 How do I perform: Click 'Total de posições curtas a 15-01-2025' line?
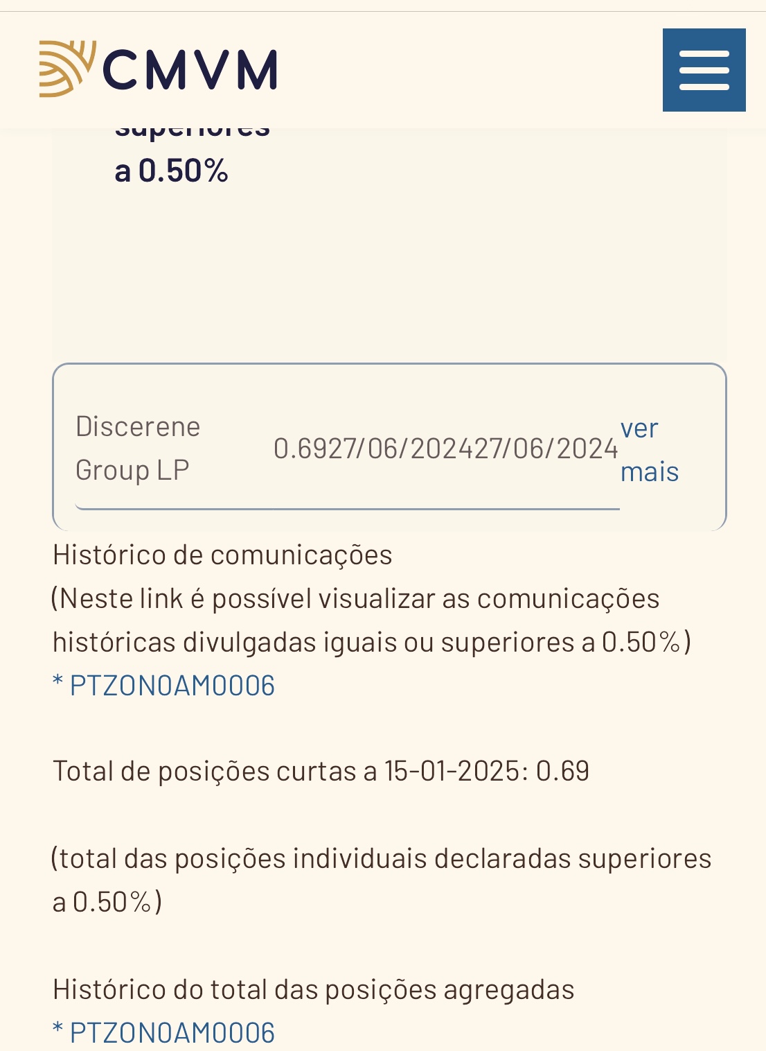pos(321,771)
